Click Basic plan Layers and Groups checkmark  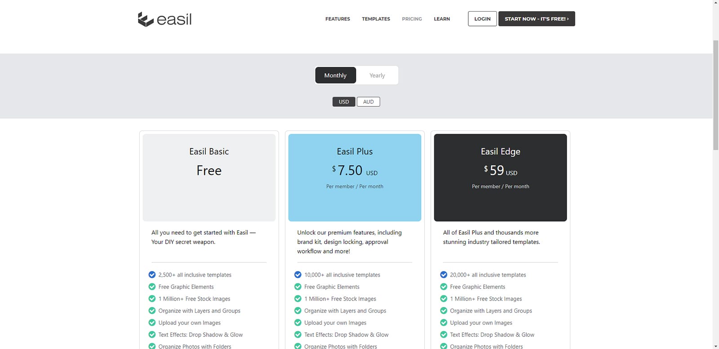152,310
